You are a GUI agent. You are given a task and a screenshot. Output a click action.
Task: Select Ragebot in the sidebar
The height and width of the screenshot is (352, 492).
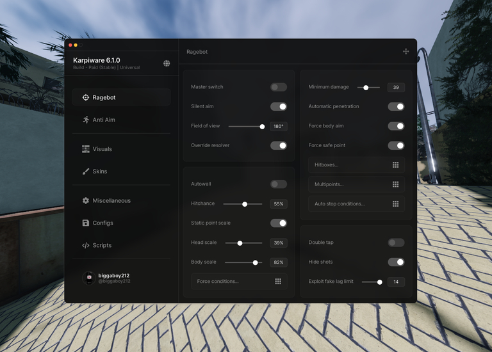click(122, 97)
